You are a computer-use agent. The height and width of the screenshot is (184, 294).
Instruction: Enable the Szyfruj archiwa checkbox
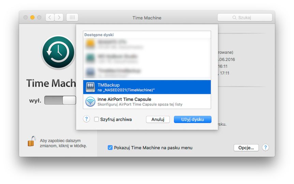pyautogui.click(x=97, y=119)
